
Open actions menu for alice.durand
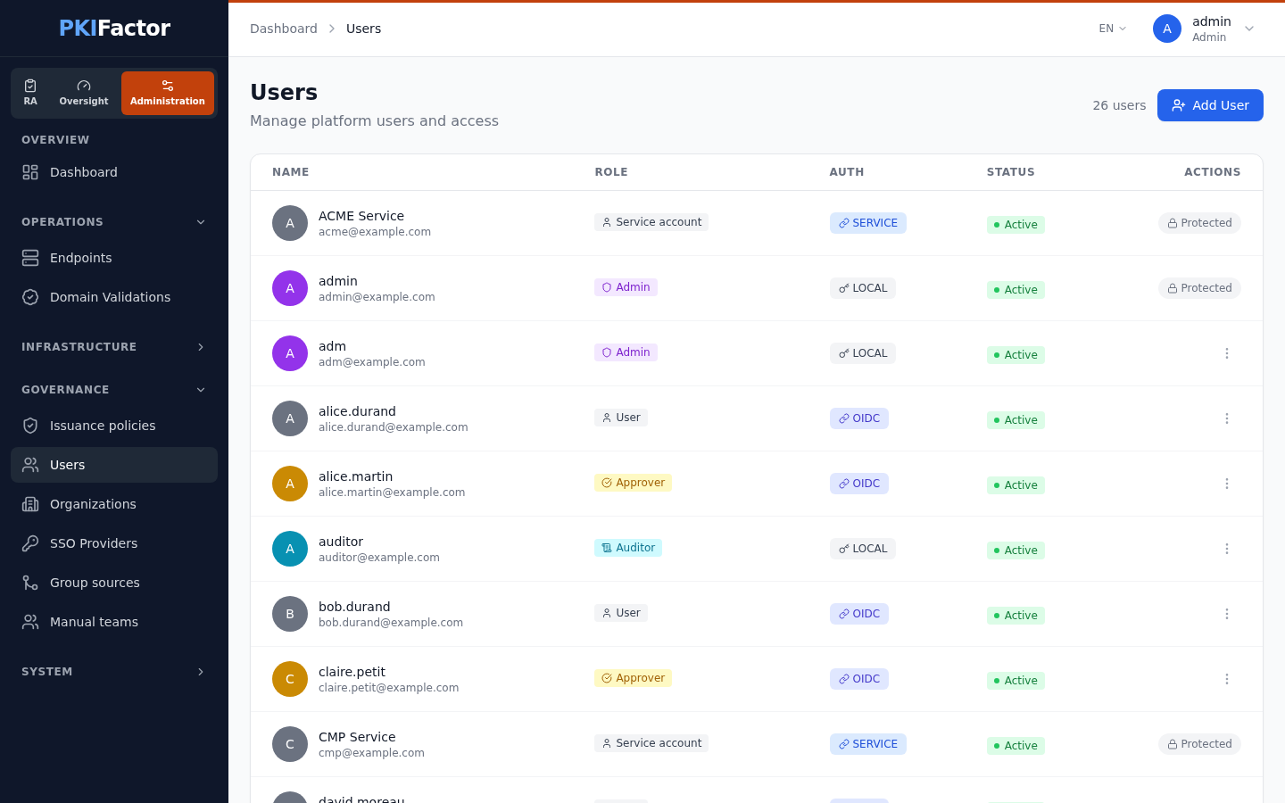click(1227, 418)
